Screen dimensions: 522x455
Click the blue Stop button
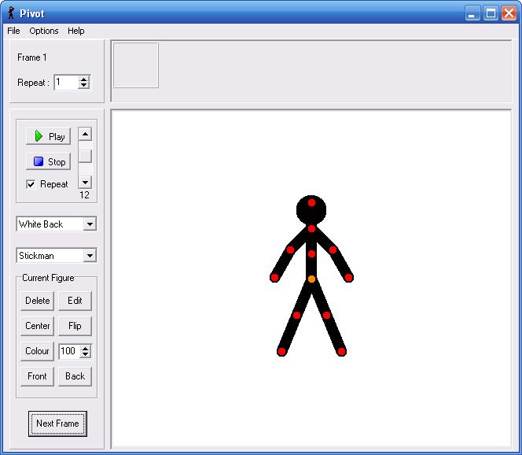tap(48, 161)
